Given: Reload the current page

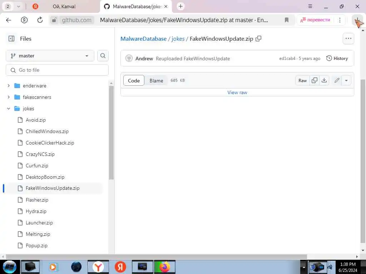Looking at the screenshot, I should pos(40,20).
